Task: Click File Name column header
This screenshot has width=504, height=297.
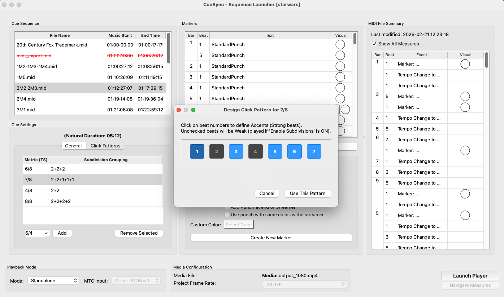Action: coord(60,35)
